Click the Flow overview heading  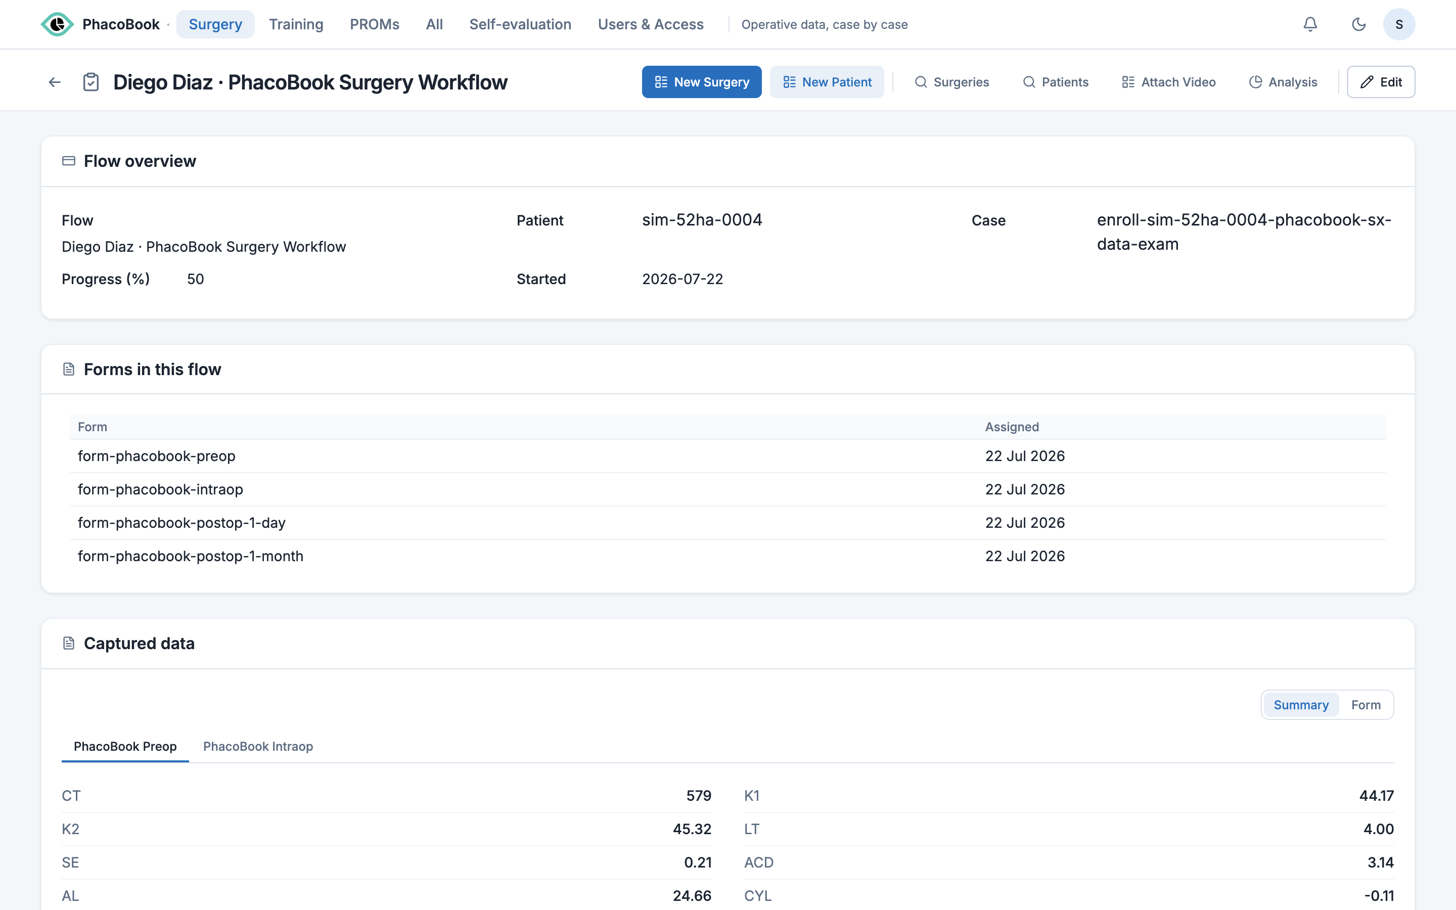(x=140, y=161)
